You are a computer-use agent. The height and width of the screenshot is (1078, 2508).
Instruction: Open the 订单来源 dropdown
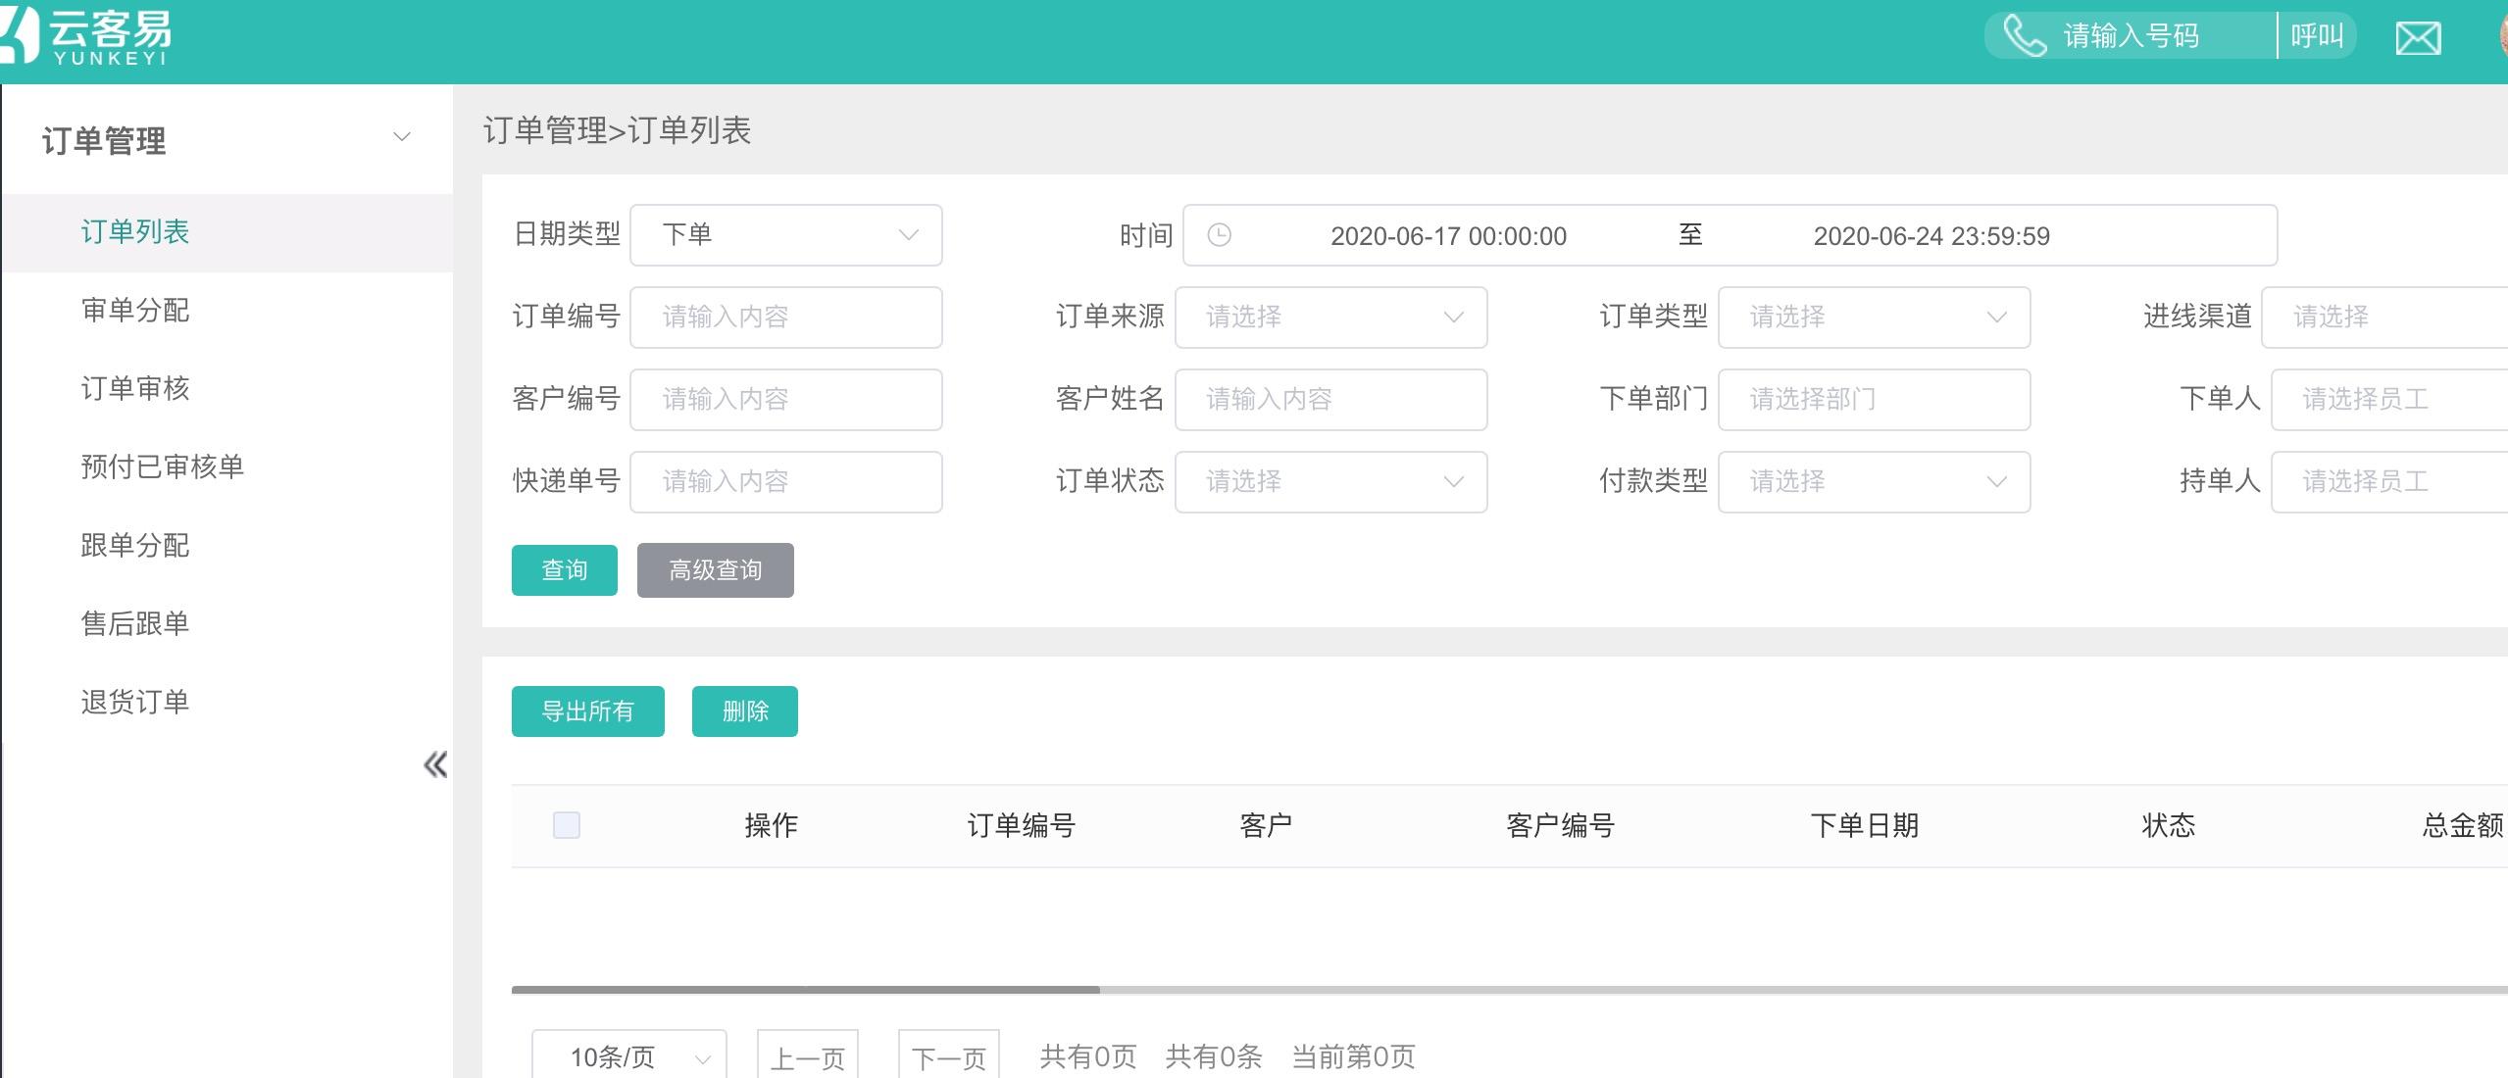point(1330,318)
